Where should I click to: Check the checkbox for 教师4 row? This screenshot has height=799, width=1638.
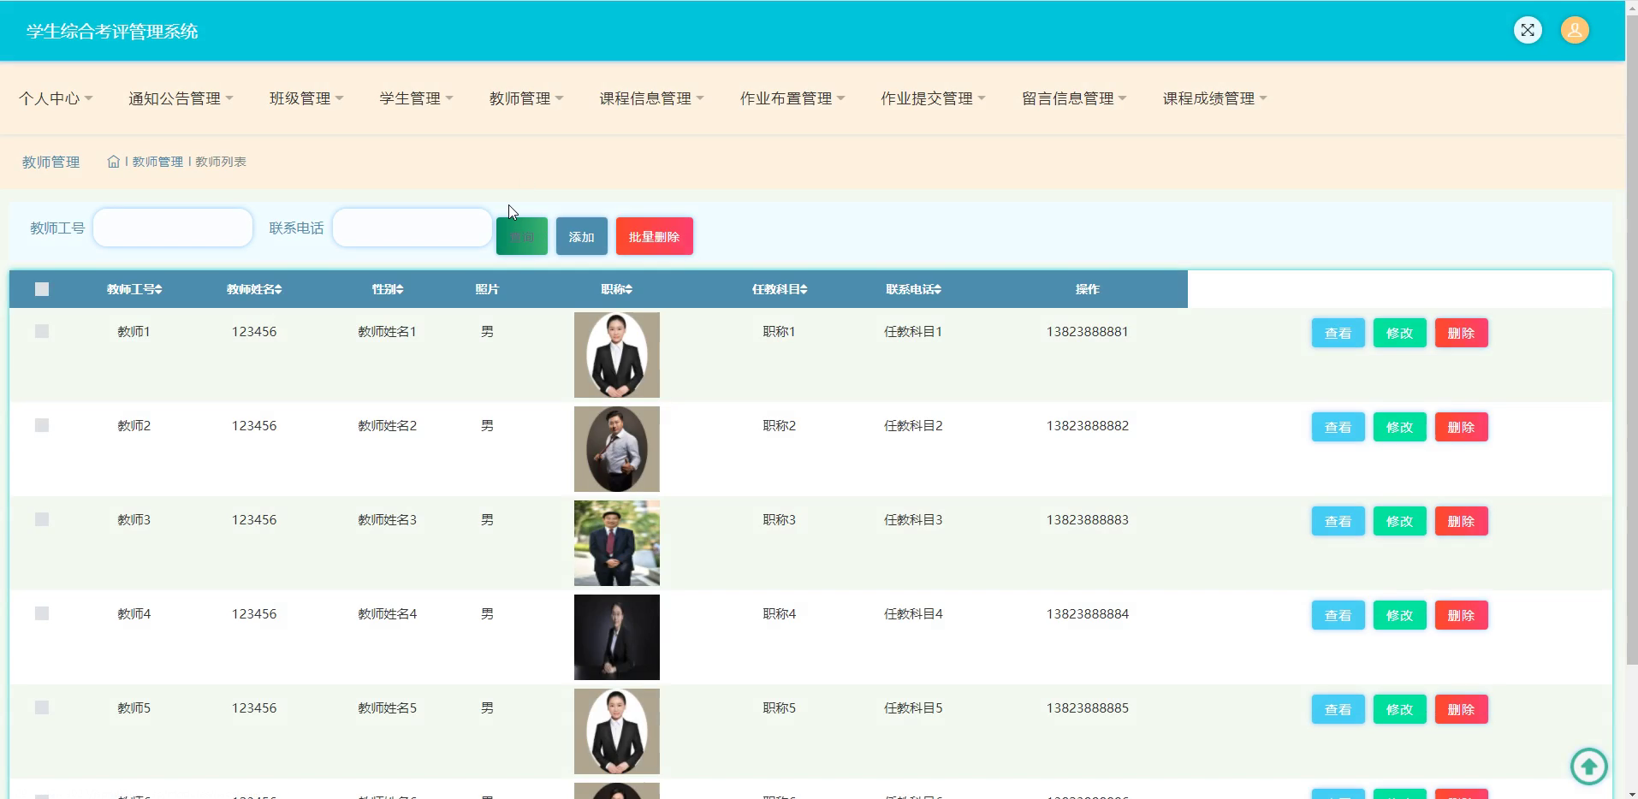(42, 613)
